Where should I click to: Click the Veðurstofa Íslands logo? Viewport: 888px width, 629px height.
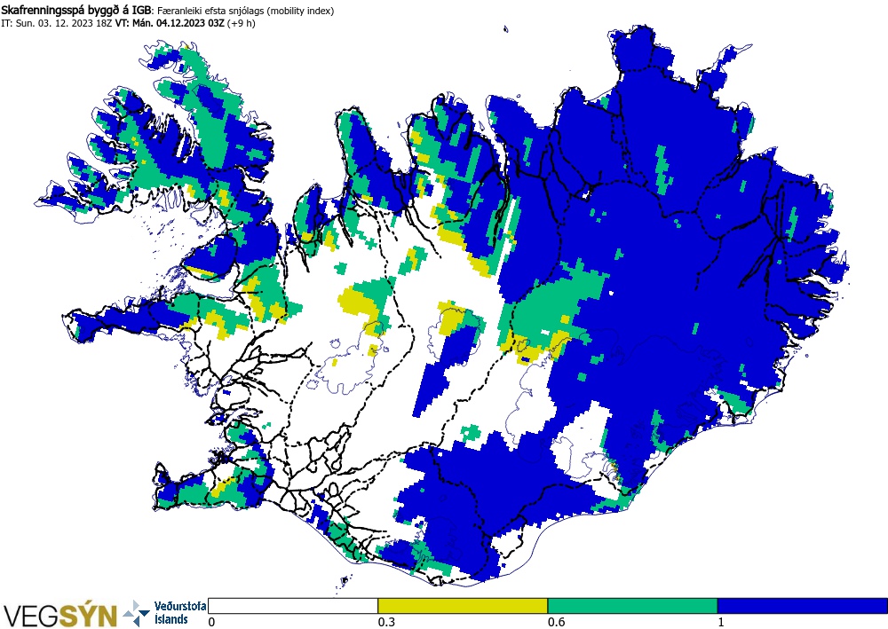click(x=164, y=613)
